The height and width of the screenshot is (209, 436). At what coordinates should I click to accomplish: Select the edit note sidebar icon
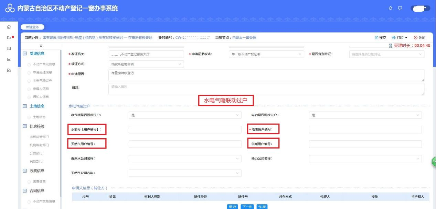point(9,70)
